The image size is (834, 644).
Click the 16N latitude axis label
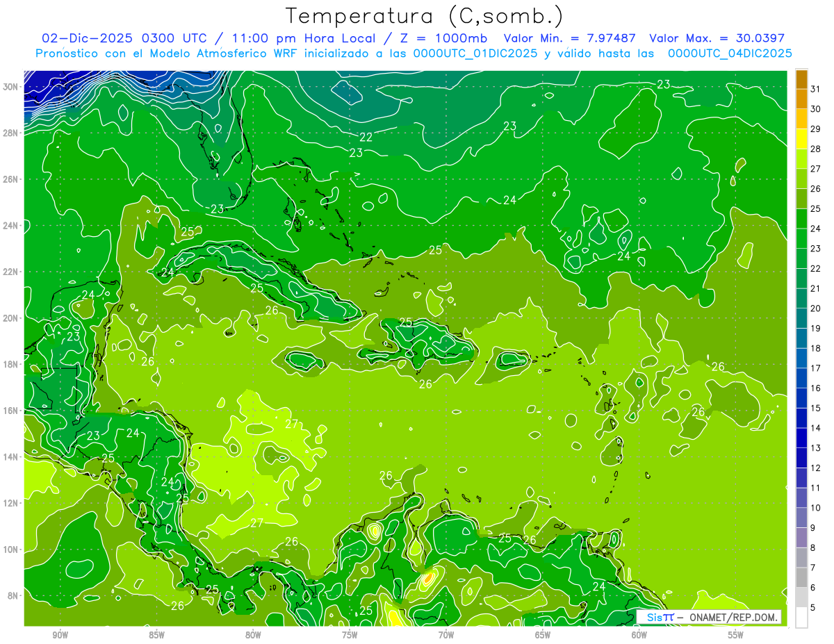(12, 411)
